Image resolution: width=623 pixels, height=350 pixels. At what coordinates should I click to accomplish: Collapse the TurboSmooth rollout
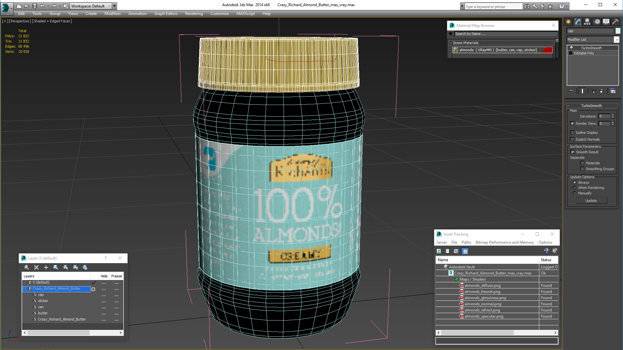pos(568,106)
